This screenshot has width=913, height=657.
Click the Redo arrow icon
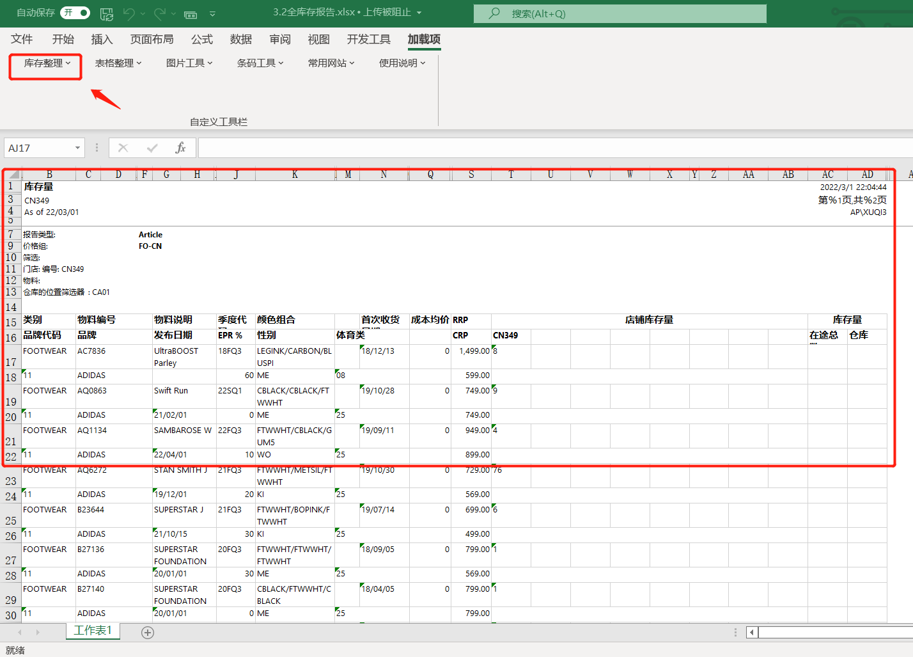click(160, 13)
